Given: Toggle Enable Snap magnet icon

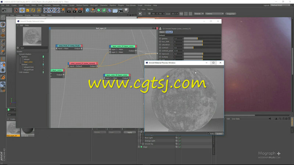Looking at the screenshot, I should pos(3,77).
